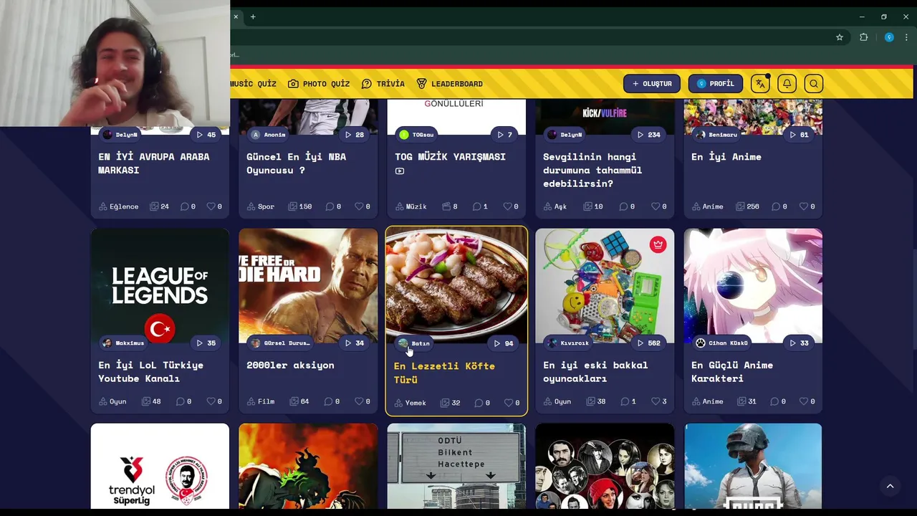Click author Batın on köfte card
Screen dimensions: 917x516
point(413,343)
